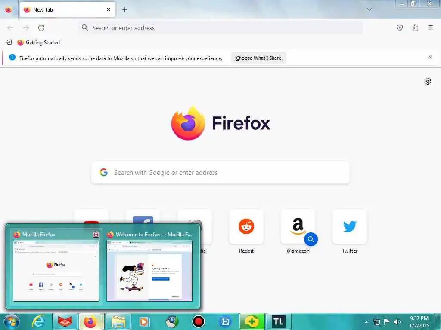Viewport: 441px width, 330px height.
Task: Open the Windows Start orb
Action: point(12,321)
